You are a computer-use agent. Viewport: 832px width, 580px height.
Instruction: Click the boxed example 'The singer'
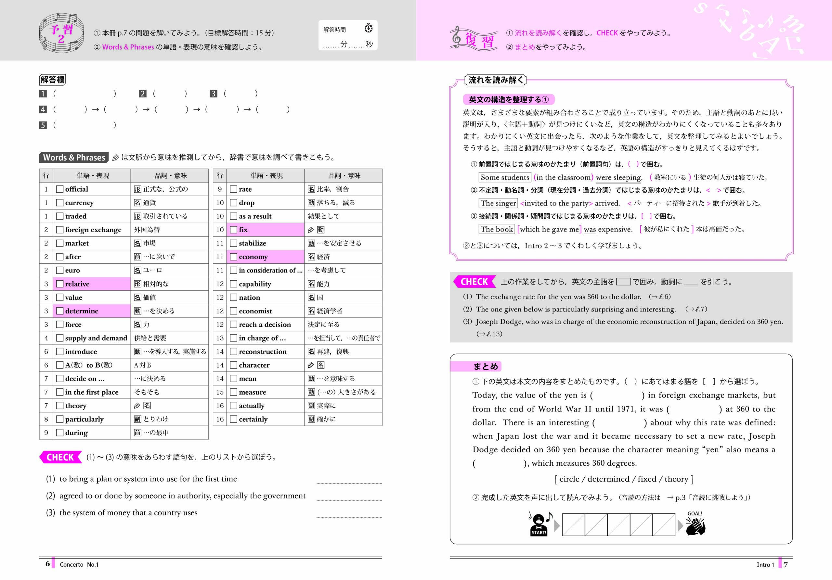(x=498, y=203)
